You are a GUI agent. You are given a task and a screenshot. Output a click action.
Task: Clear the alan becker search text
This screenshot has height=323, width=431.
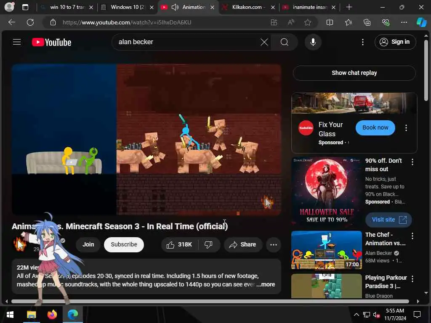click(x=264, y=42)
